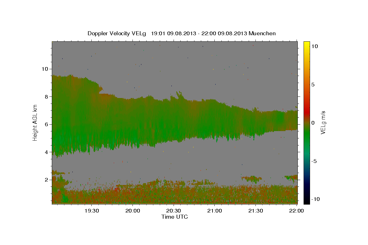Click the 'Height AGL km' axis title
368x245 pixels.
35,123
